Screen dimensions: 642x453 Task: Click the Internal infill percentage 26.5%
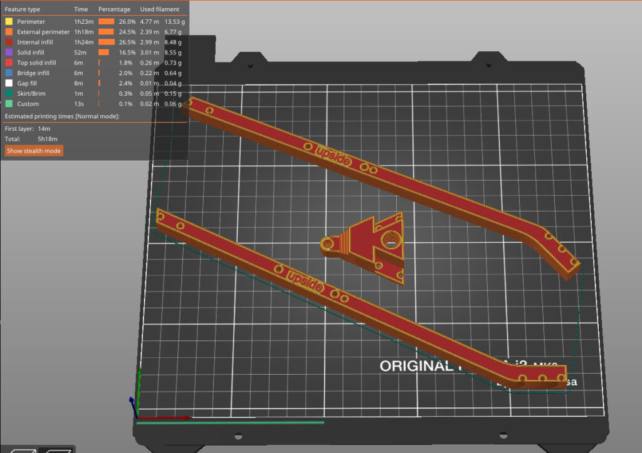click(x=127, y=42)
